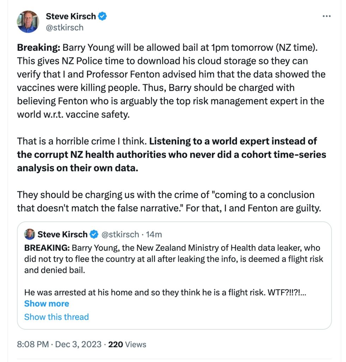Click the @stkirsch handle under the top name
The image size is (346, 362).
[65, 27]
